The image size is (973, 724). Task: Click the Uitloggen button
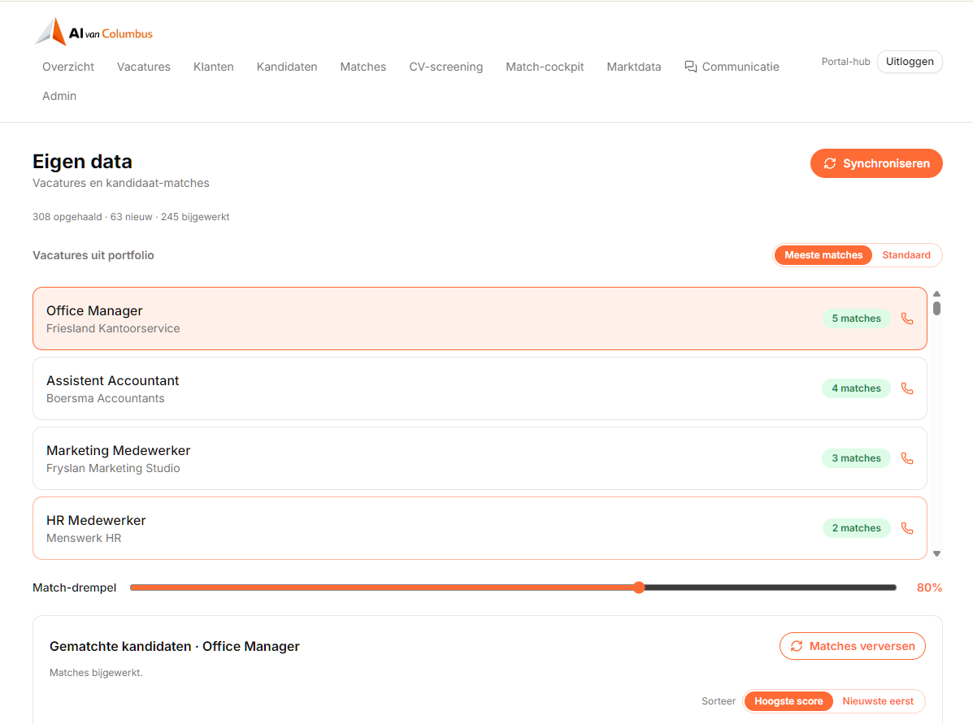click(x=910, y=62)
